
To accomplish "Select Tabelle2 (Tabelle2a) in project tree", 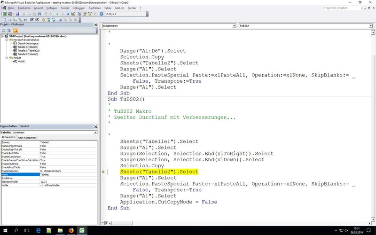I will 28,51.
